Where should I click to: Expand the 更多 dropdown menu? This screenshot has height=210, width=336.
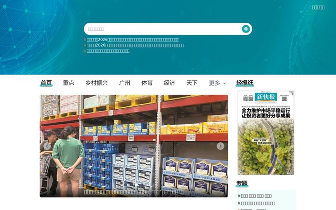coord(217,83)
